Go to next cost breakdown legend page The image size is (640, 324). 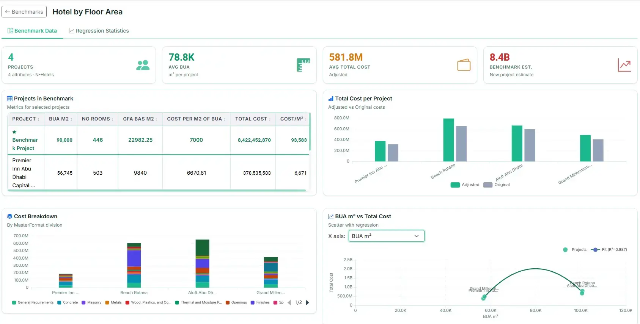pos(308,302)
